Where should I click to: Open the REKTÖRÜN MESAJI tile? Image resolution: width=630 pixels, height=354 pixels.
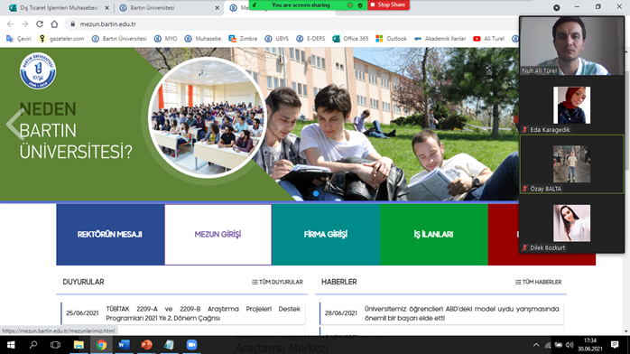click(110, 234)
